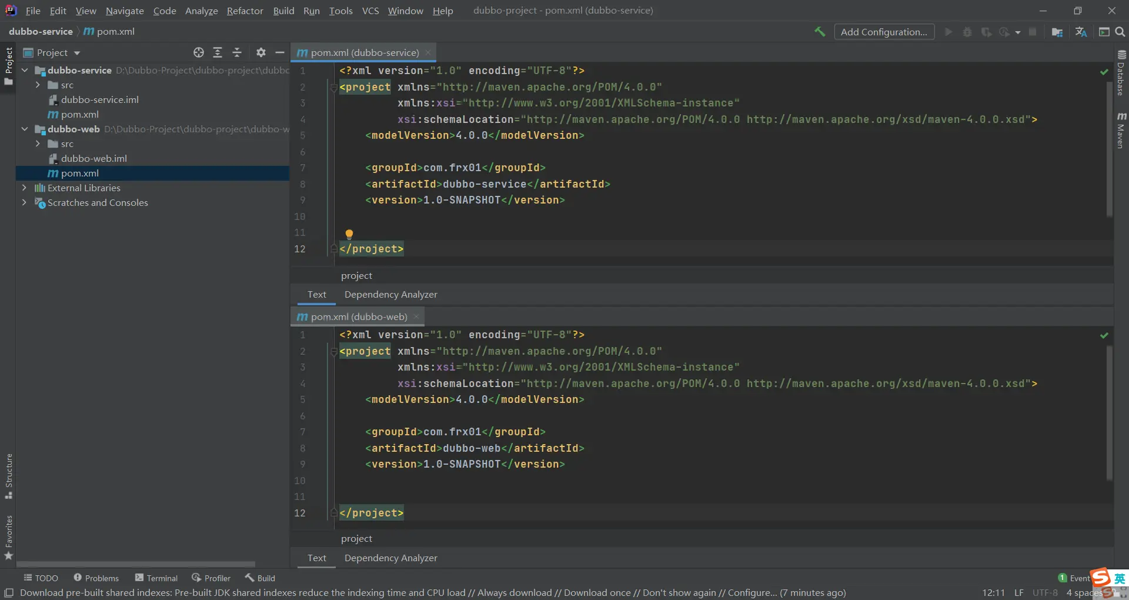Expand Scratches and Consoles node
This screenshot has height=600, width=1129.
(x=25, y=202)
